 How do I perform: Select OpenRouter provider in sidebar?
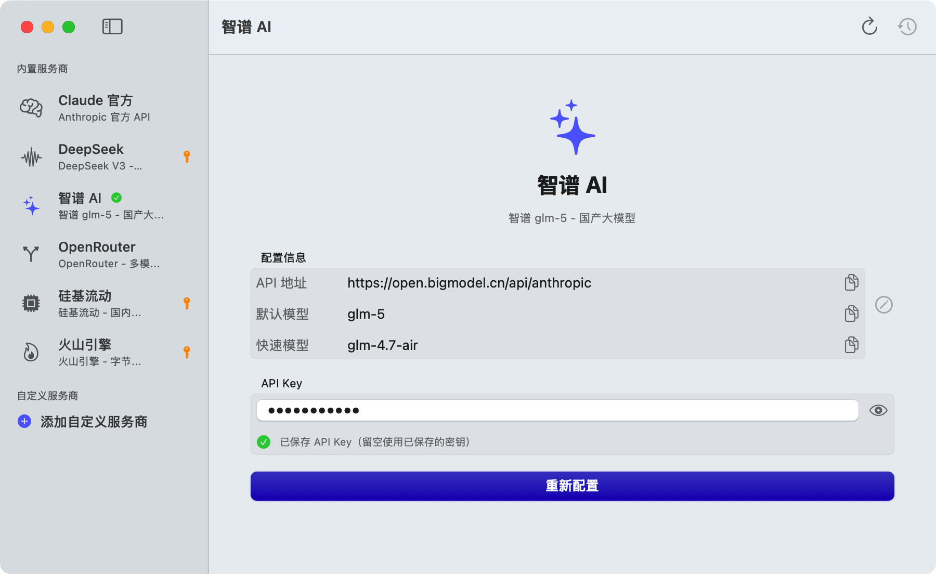click(x=104, y=254)
